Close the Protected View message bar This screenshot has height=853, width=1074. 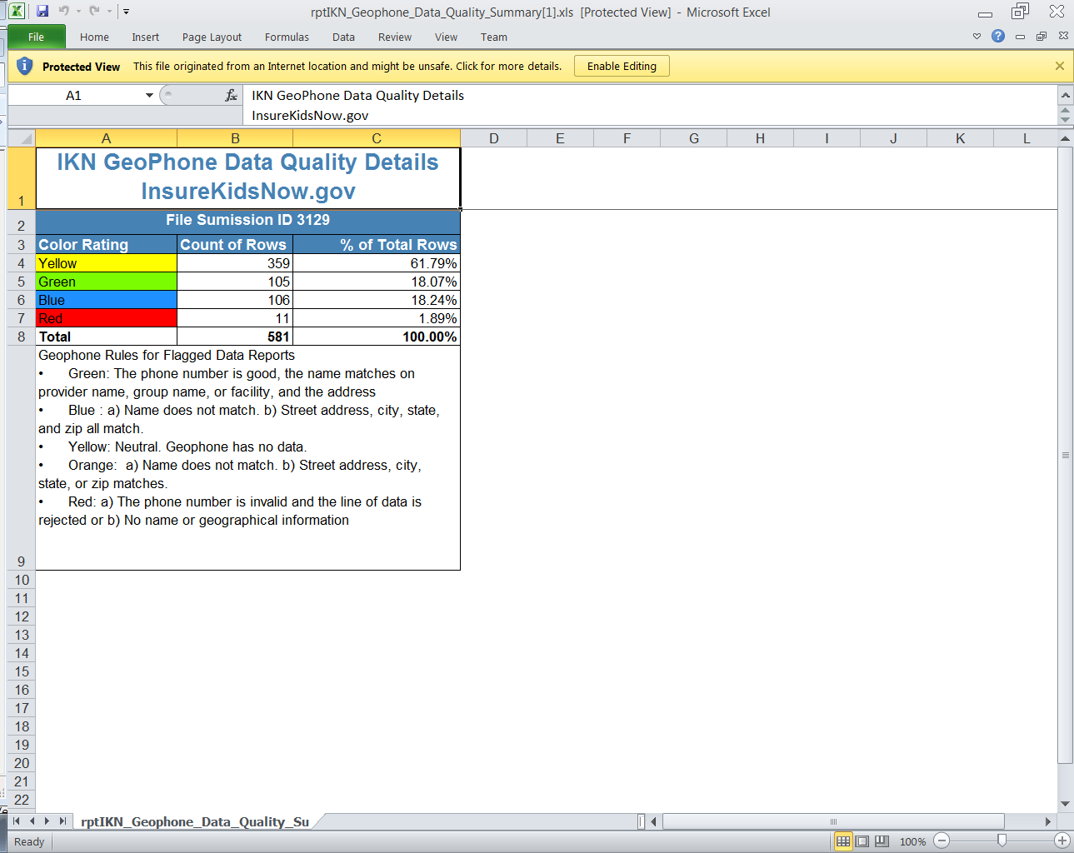[x=1059, y=67]
